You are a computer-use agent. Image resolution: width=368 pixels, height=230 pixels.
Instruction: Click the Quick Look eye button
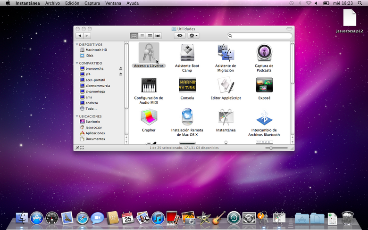[180, 36]
